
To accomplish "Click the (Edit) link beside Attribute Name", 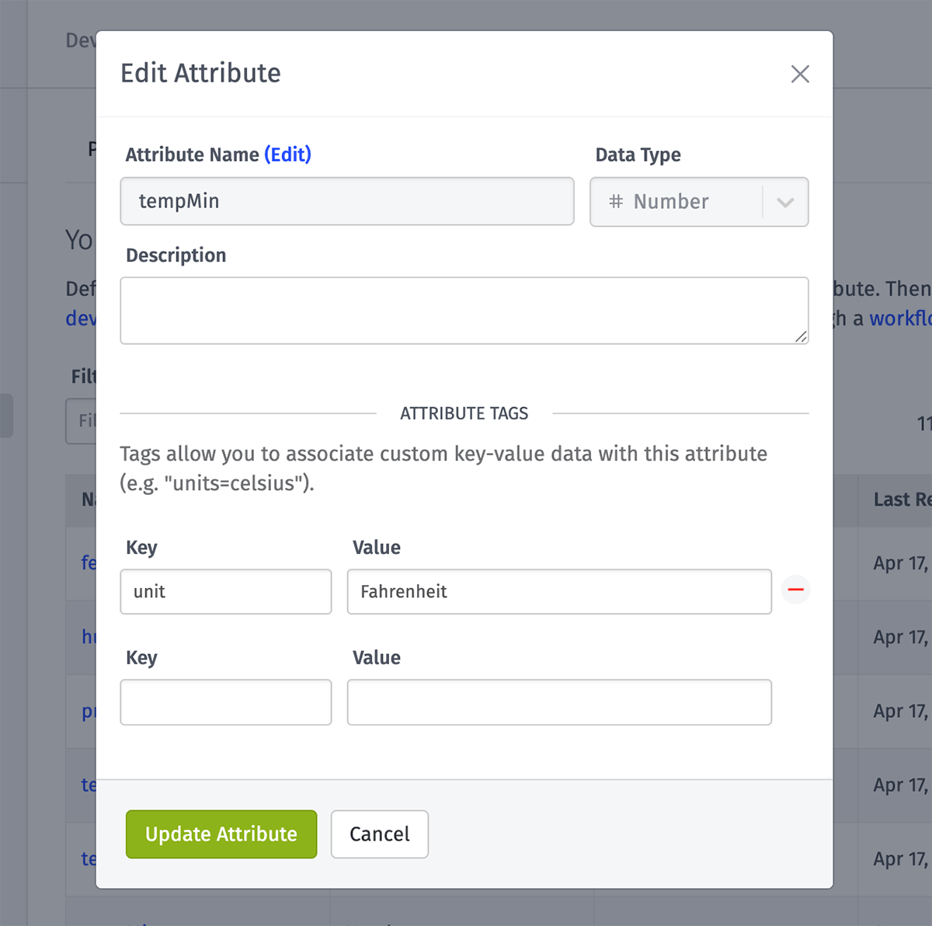I will click(287, 155).
